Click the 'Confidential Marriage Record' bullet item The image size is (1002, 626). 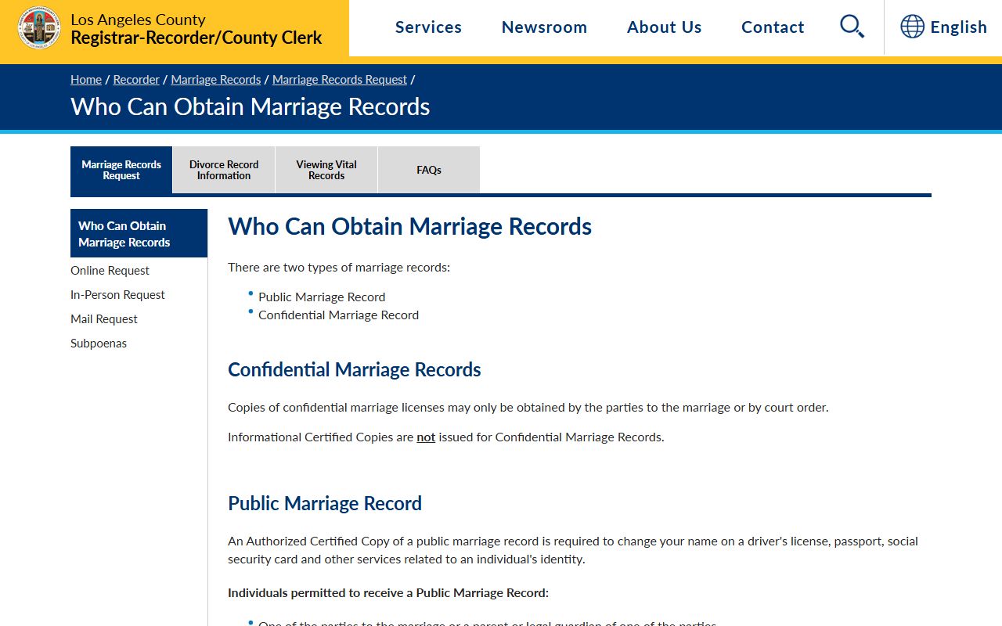pos(338,315)
